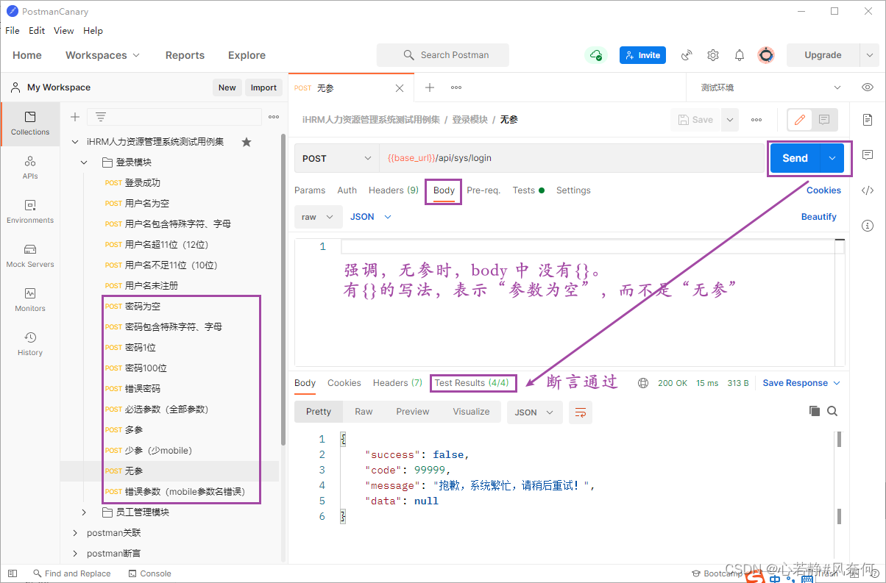Screen dimensions: 886x583
Task: Open the File menu
Action: (x=13, y=31)
